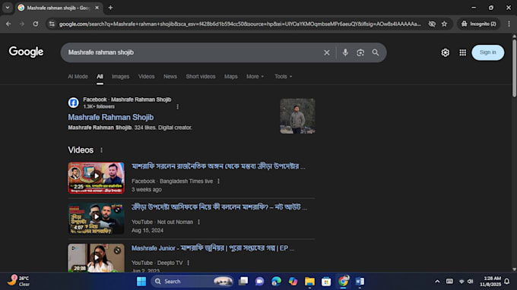Open options for Deepto TV video
Viewport: 517px width, 290px height.
(188, 263)
